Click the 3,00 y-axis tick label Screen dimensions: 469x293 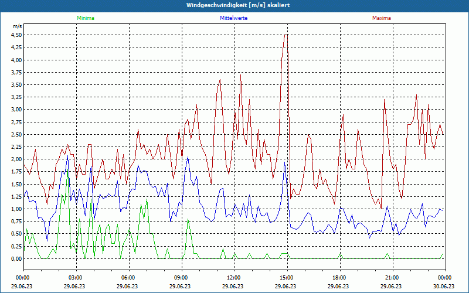pos(16,110)
